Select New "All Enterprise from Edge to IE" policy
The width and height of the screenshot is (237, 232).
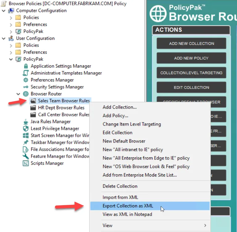click(150, 158)
